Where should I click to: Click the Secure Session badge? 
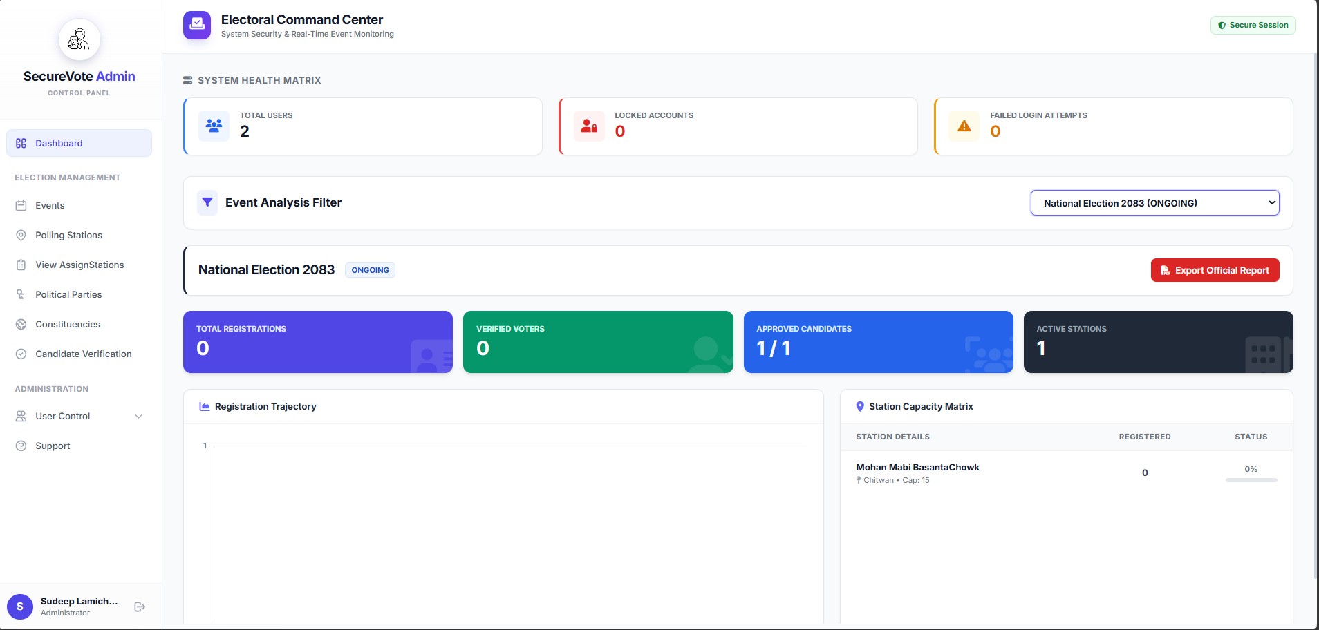[x=1253, y=25]
